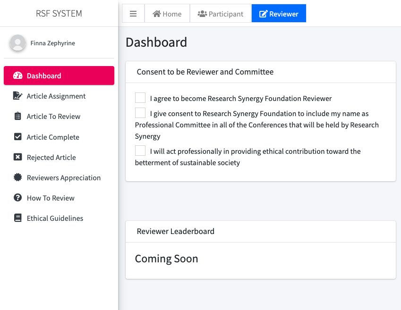The image size is (401, 310).
Task: Click the Reviewers Appreciation badge icon
Action: (17, 177)
